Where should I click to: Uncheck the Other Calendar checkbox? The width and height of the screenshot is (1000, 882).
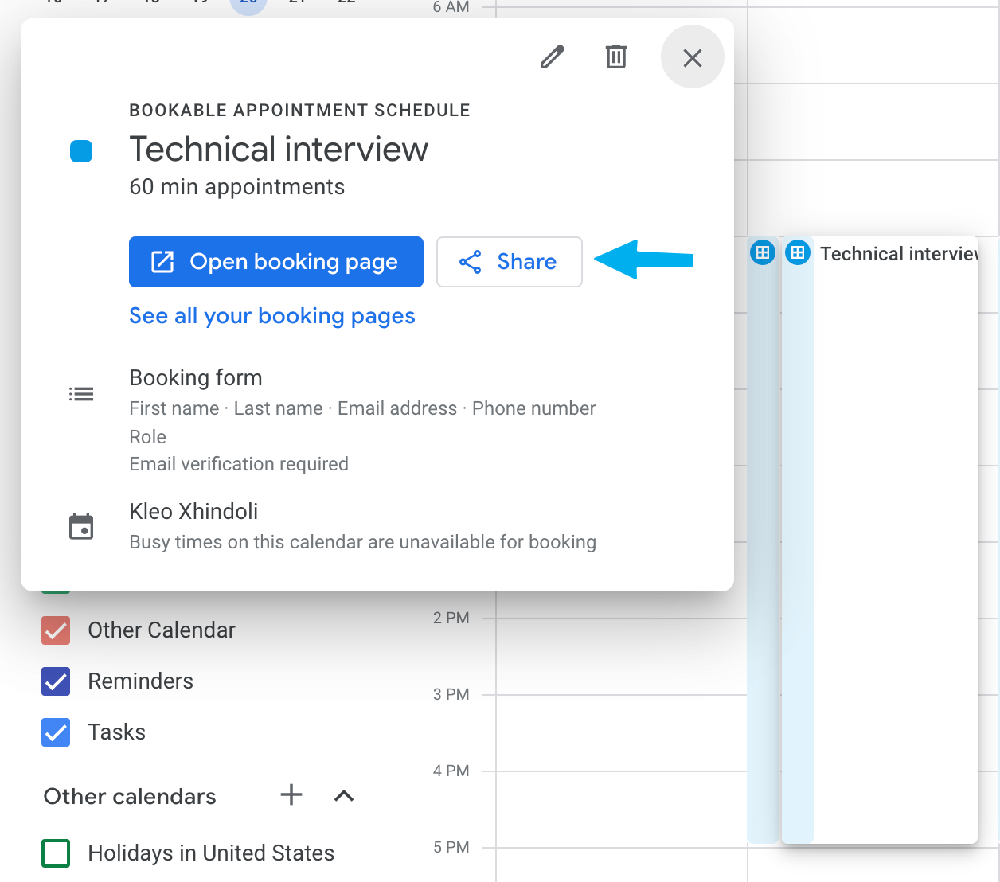click(55, 630)
